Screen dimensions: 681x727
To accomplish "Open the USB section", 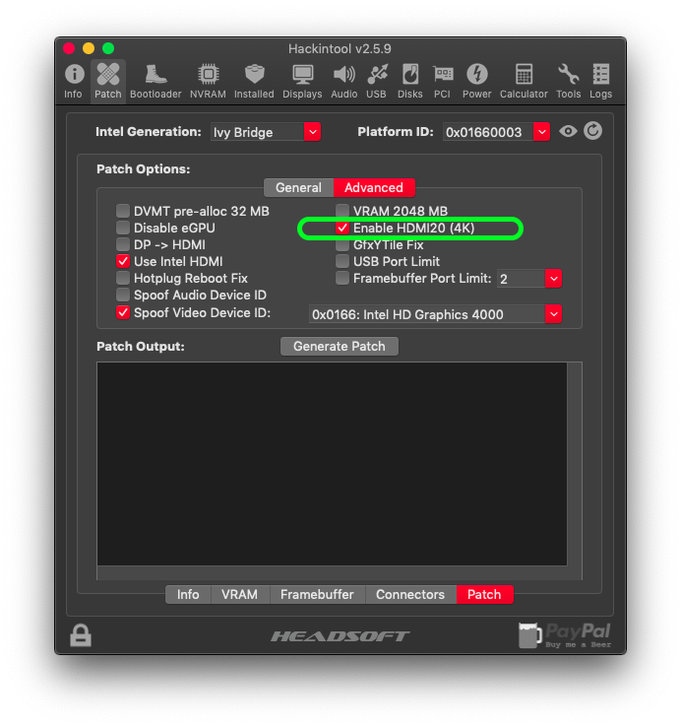I will (x=377, y=81).
